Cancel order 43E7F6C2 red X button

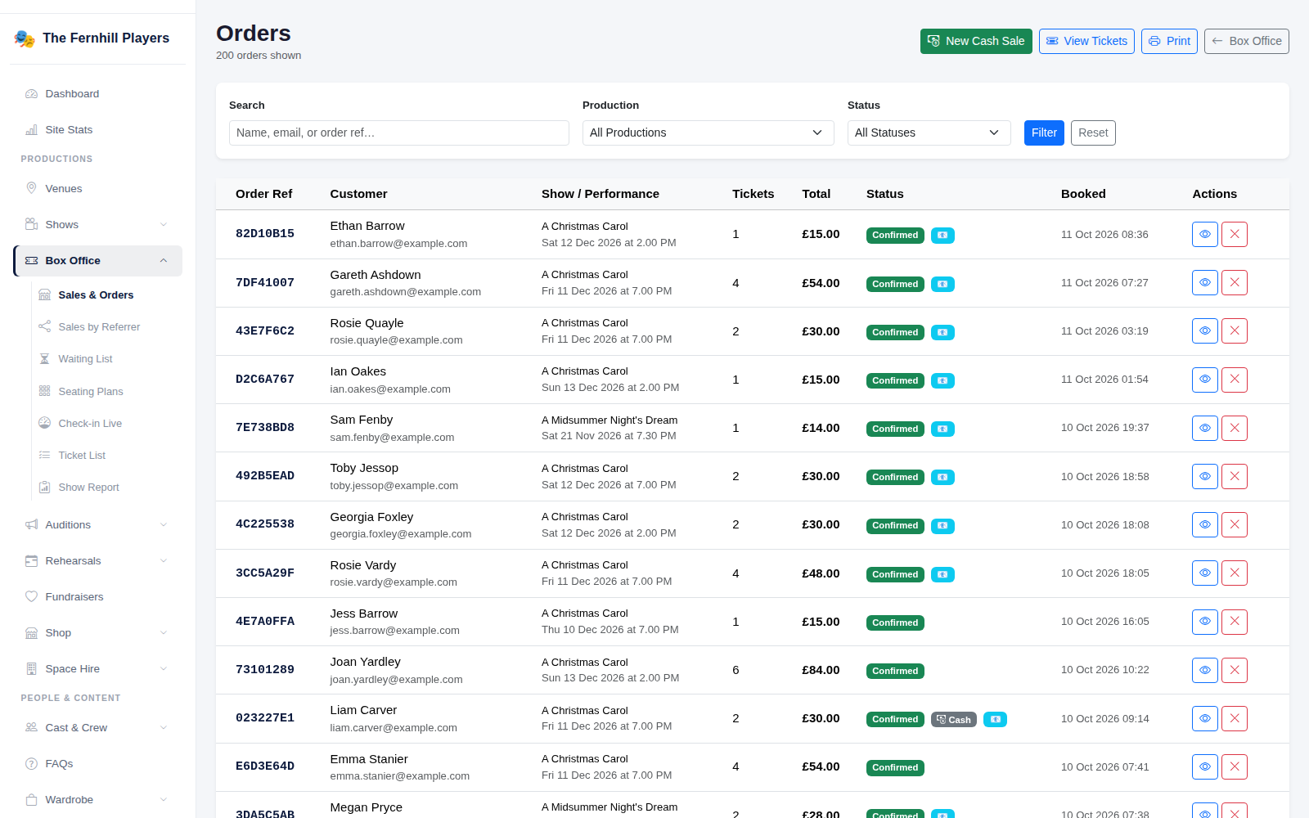(x=1235, y=331)
